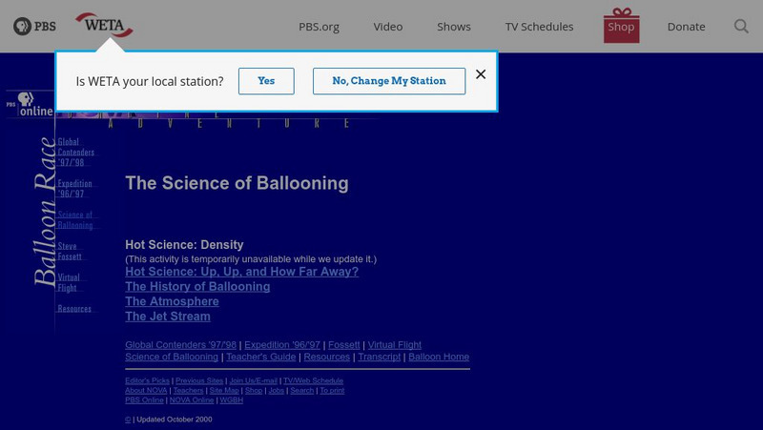The width and height of the screenshot is (763, 430).
Task: Select 'Updated October 2000' text
Action: pos(175,420)
